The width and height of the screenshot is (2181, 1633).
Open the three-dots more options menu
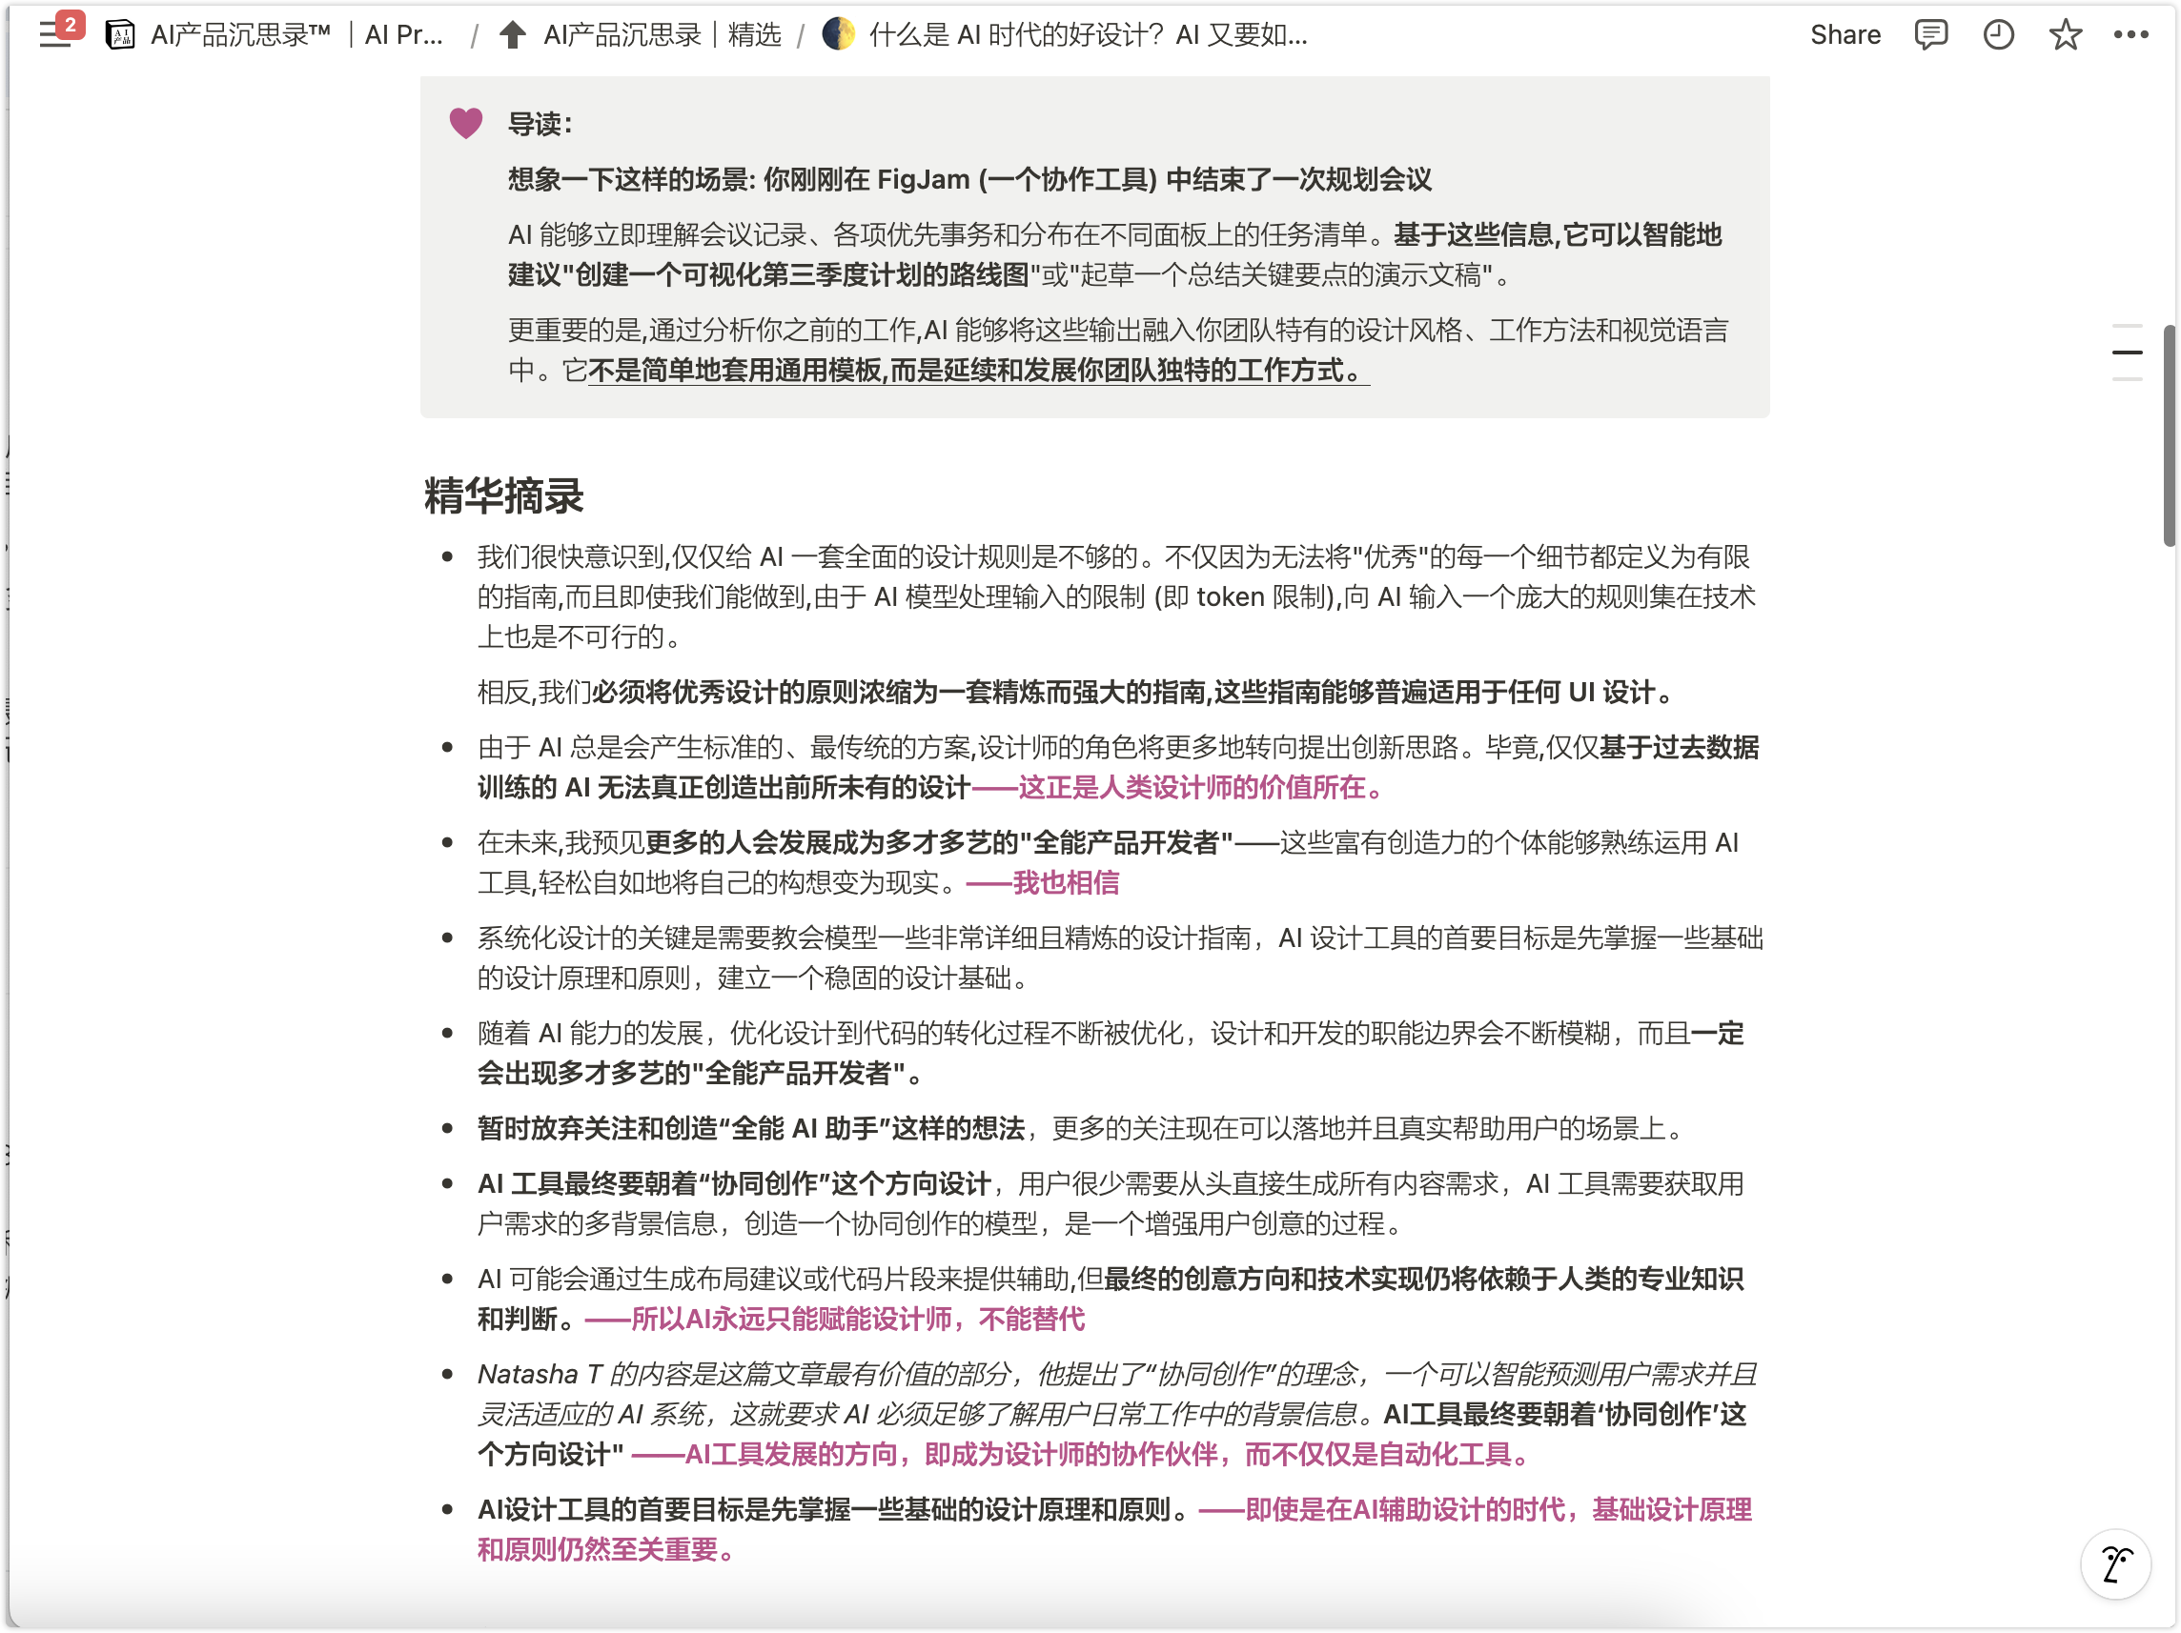click(x=2130, y=35)
